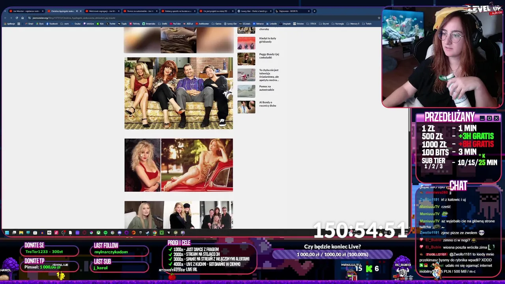Open the JoeMonster bookmark

tap(202, 24)
